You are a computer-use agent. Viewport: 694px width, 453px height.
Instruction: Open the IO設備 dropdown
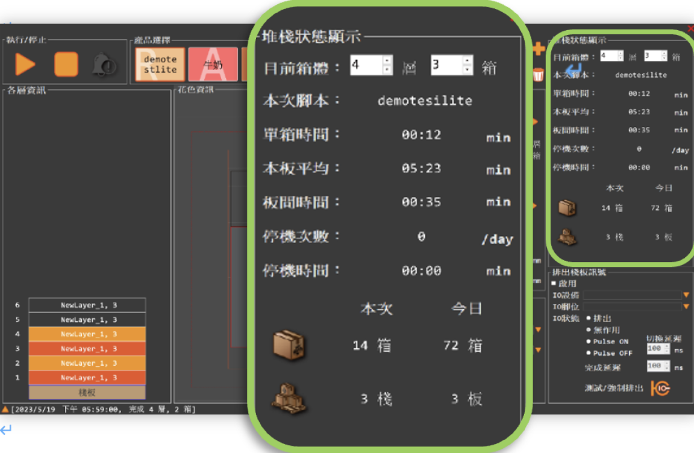686,295
